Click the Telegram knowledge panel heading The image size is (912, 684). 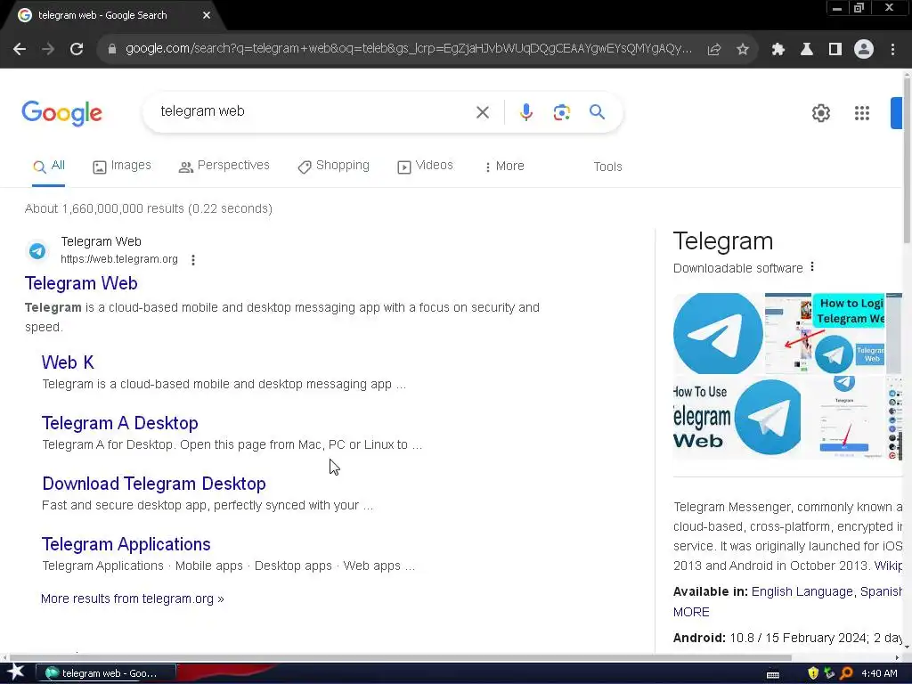723,240
